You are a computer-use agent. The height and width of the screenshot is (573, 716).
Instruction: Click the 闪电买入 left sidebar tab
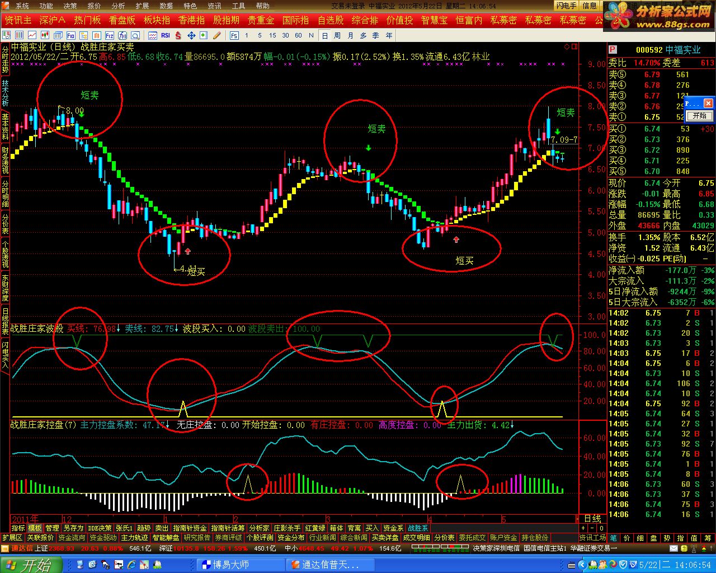pyautogui.click(x=5, y=355)
